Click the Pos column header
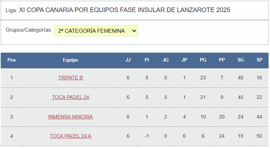This screenshot has width=270, height=148. (x=11, y=60)
